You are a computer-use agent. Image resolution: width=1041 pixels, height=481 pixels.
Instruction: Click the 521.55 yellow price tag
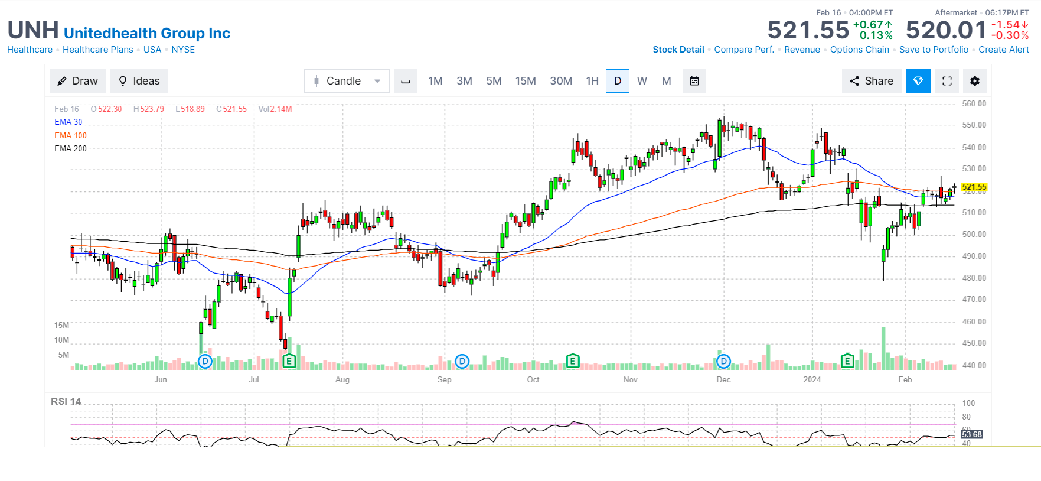[974, 187]
